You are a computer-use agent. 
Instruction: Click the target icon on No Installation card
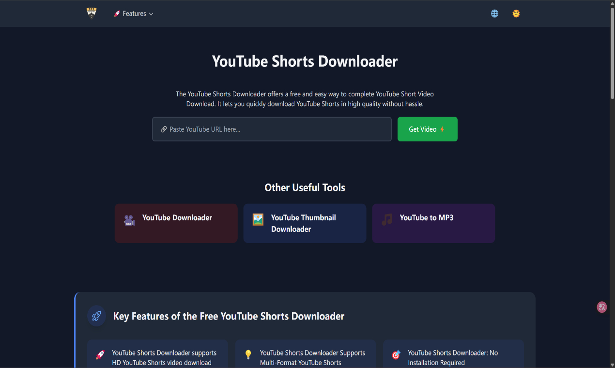tap(396, 355)
